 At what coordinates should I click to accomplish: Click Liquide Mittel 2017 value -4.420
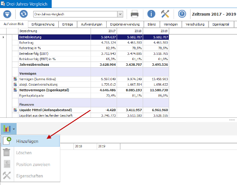pos(110,110)
